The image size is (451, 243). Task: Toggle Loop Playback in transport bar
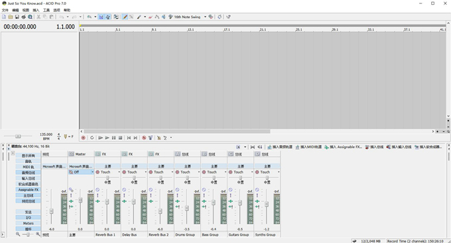click(92, 138)
